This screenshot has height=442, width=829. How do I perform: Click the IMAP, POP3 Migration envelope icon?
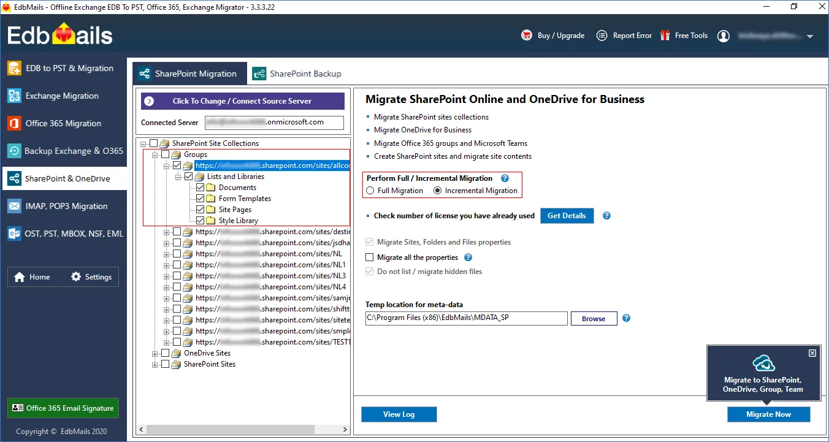click(14, 206)
